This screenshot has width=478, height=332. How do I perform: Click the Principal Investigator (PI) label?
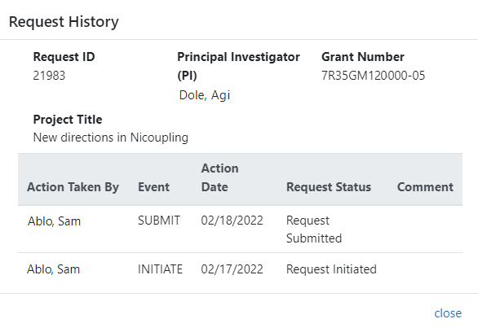[x=238, y=66]
